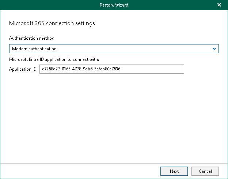
Task: Expand the authentication method dropdown arrow
Action: tap(214, 48)
